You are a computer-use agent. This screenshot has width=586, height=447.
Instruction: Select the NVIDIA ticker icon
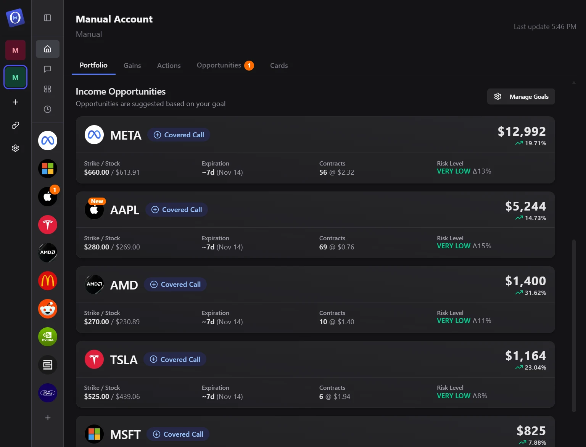[x=47, y=337]
